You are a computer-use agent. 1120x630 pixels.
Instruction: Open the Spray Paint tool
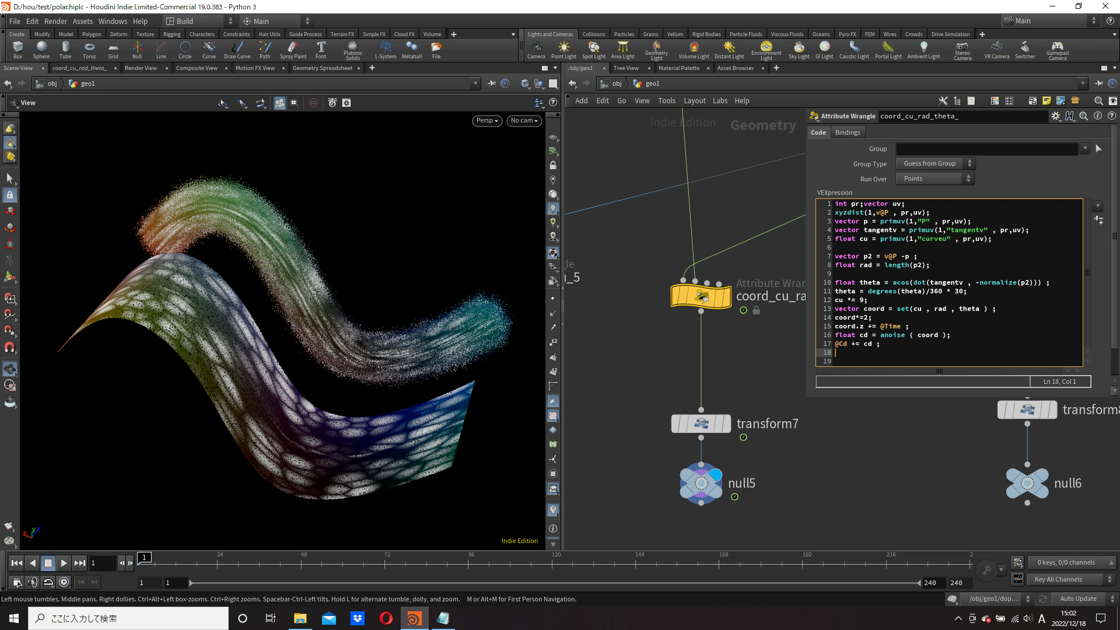293,50
